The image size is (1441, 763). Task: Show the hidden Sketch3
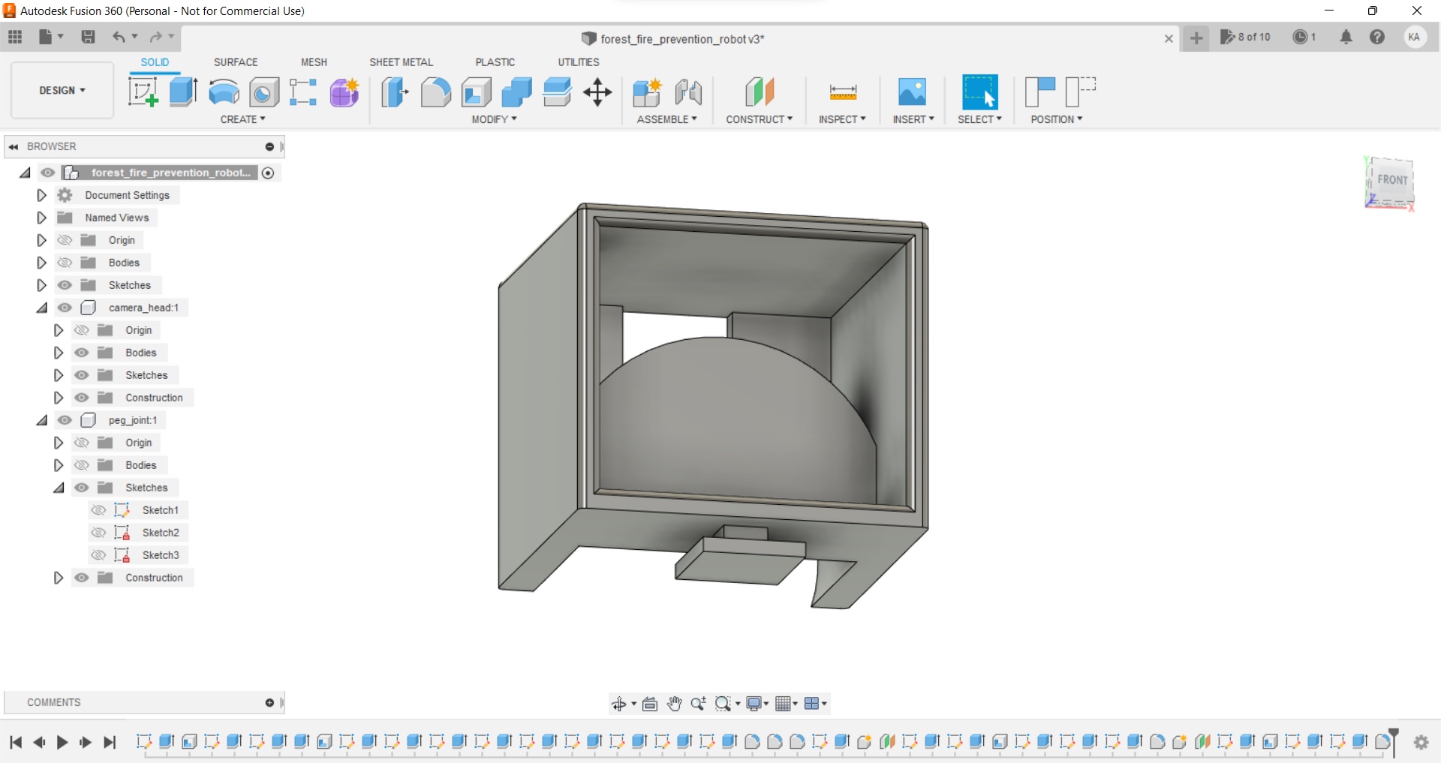[x=98, y=555]
